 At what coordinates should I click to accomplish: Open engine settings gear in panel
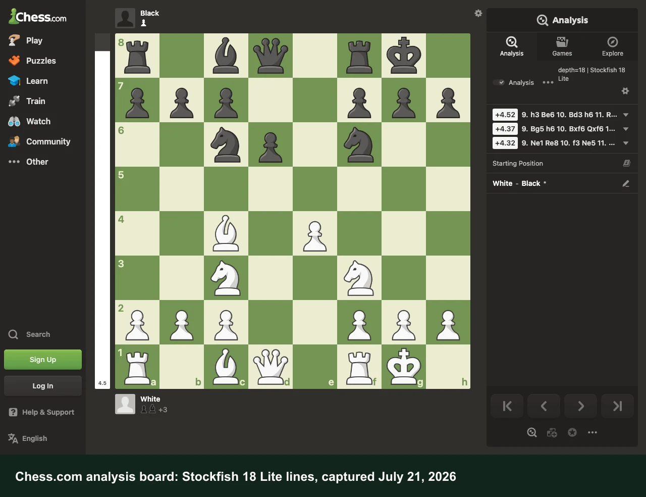[625, 91]
